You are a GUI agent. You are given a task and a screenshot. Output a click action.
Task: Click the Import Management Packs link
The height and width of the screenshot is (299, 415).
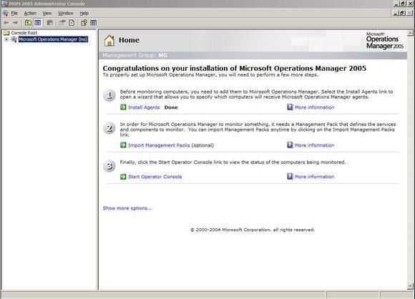159,145
